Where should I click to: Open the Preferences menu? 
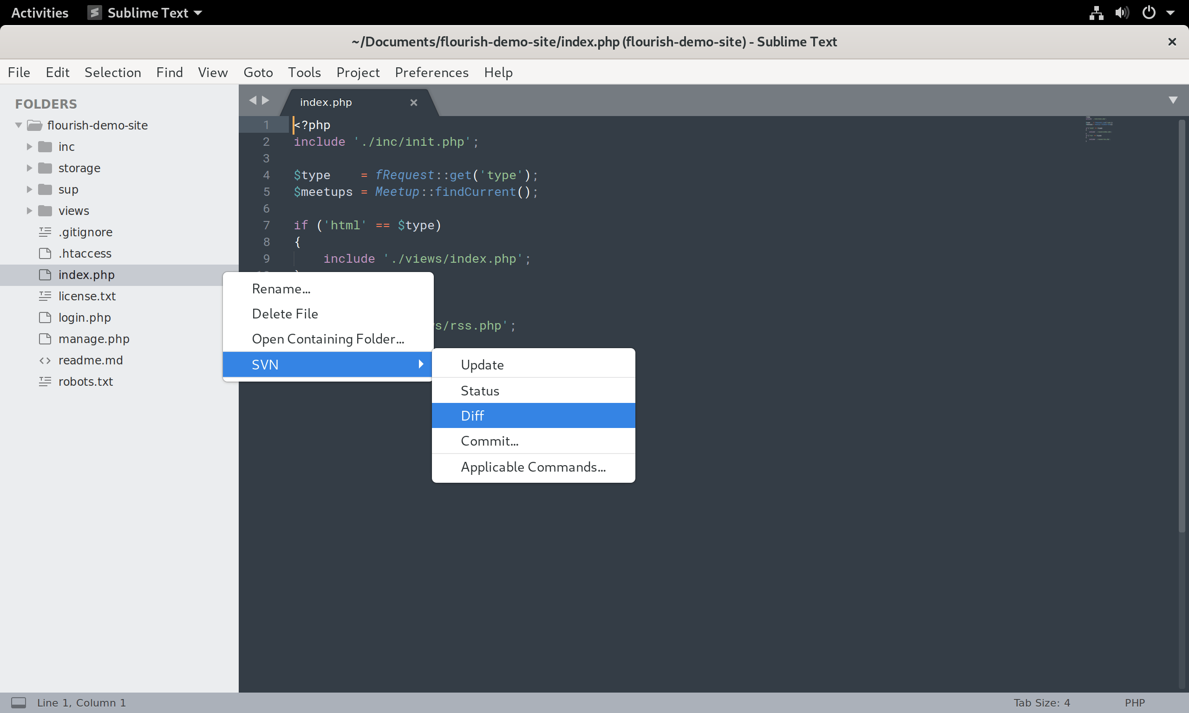coord(431,72)
